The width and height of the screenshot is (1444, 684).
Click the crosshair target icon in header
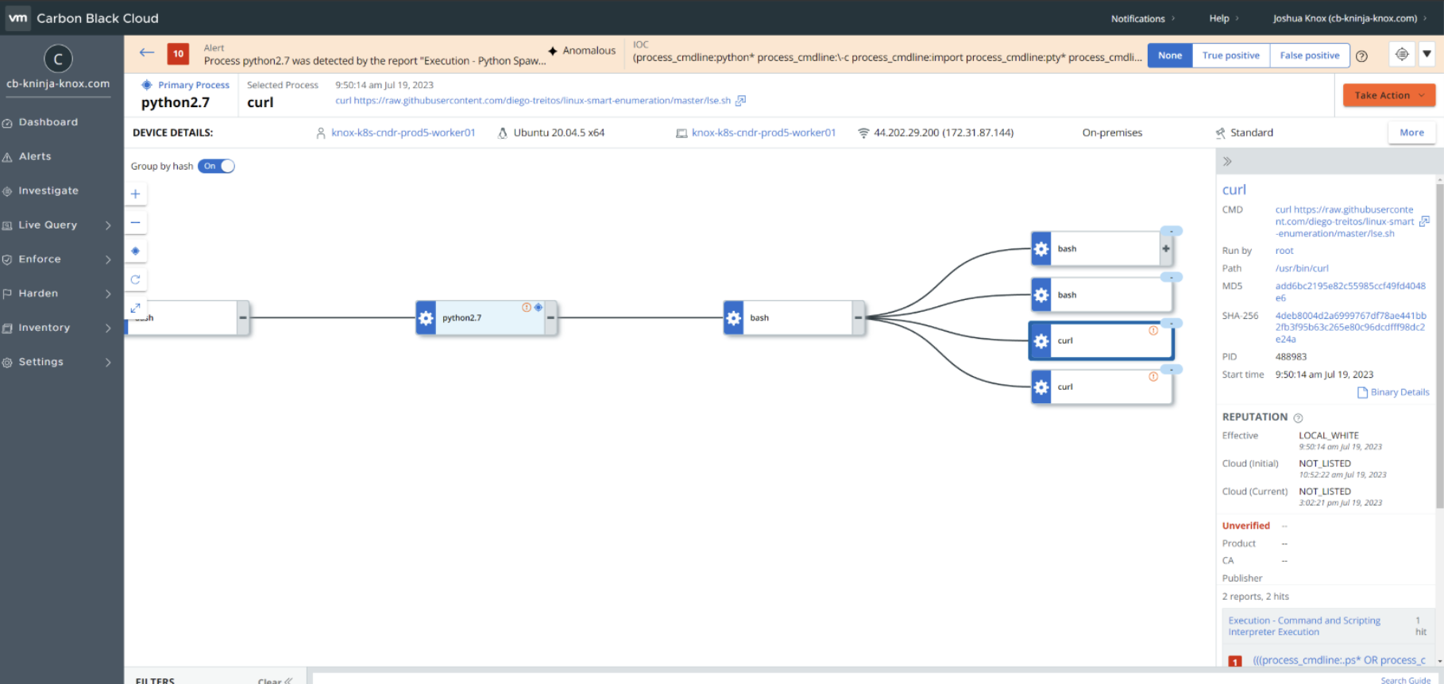pyautogui.click(x=1402, y=54)
